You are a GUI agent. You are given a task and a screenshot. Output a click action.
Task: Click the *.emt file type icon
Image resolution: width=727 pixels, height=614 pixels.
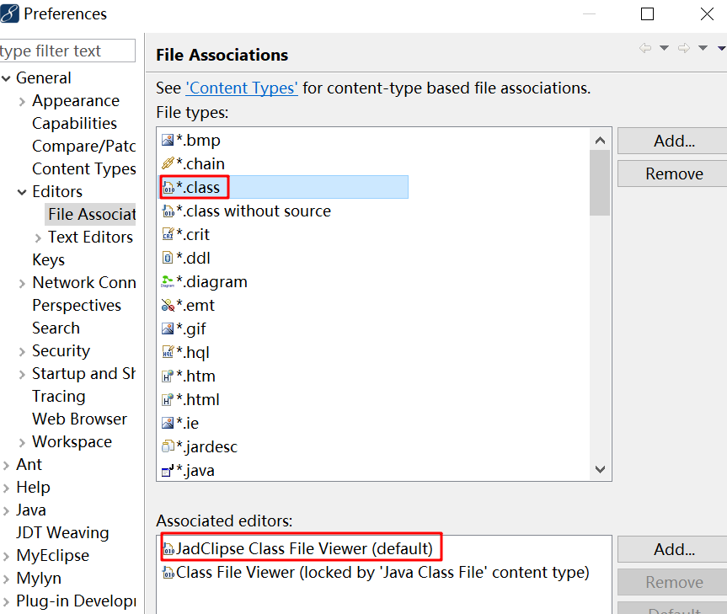[168, 306]
